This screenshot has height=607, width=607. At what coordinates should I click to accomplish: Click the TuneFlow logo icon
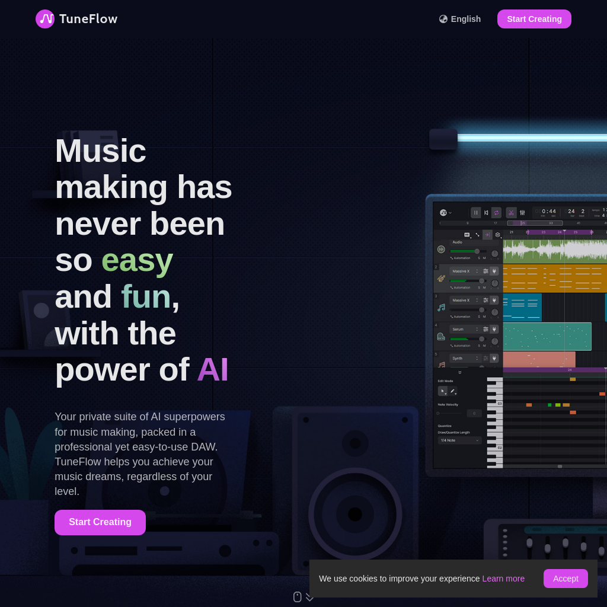[x=45, y=19]
